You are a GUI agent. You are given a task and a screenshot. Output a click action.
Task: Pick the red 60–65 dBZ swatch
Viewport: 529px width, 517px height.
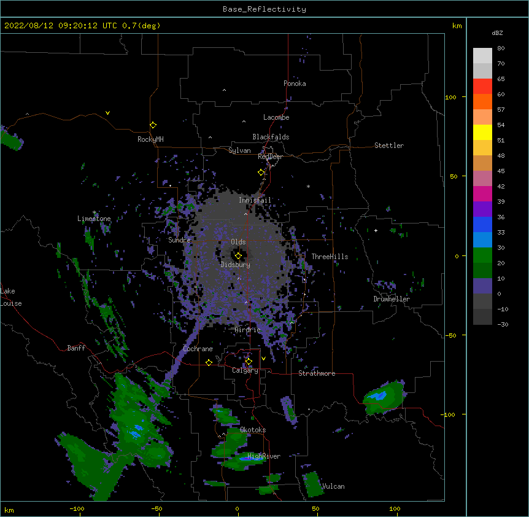482,87
